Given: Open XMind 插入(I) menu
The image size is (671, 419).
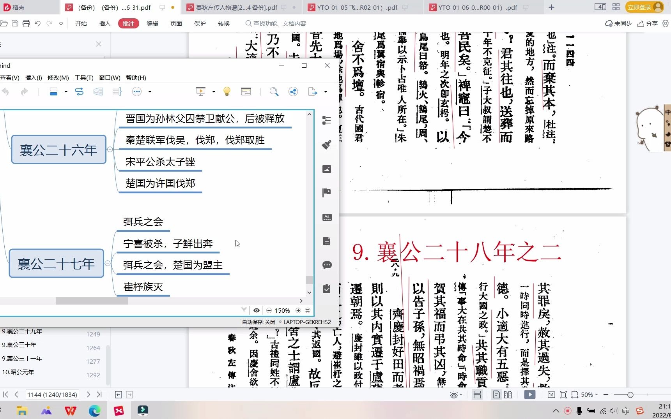Looking at the screenshot, I should [x=34, y=78].
